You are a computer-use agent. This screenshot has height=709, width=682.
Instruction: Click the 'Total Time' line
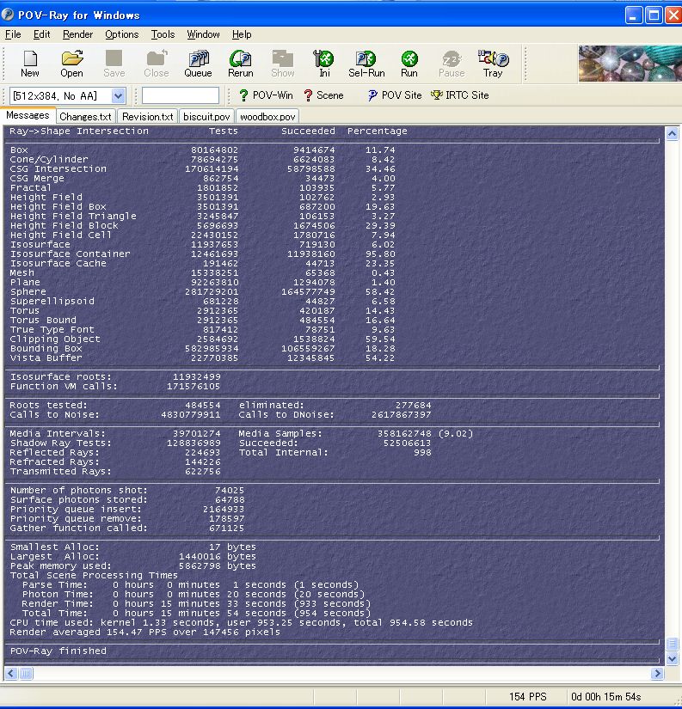[x=196, y=613]
